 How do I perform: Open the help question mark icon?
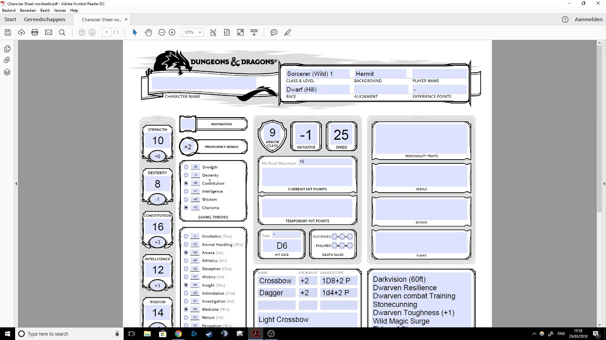tap(565, 19)
